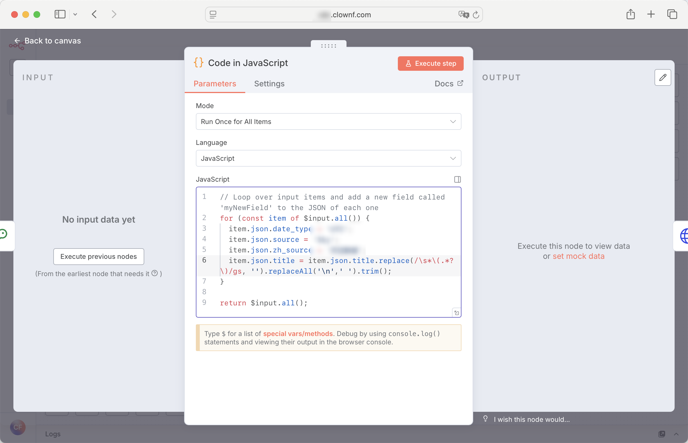Screen dimensions: 688x443
Task: Click special vars/methods link
Action: [297, 334]
